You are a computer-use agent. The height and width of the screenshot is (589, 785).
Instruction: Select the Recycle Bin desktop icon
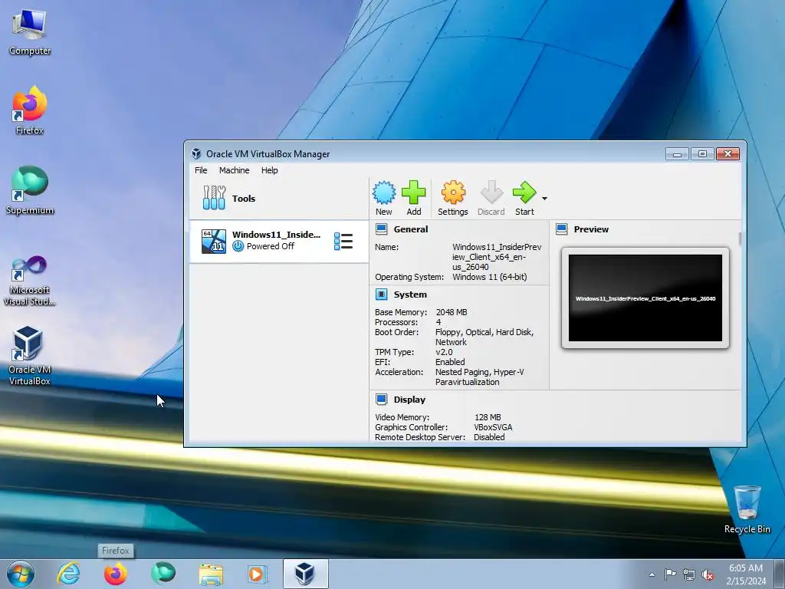[747, 509]
